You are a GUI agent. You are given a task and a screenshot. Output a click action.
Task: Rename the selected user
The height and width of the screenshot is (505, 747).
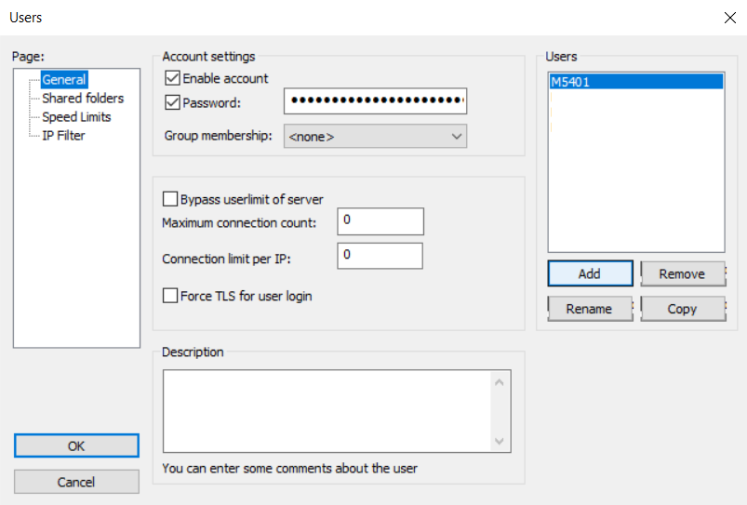pos(589,309)
